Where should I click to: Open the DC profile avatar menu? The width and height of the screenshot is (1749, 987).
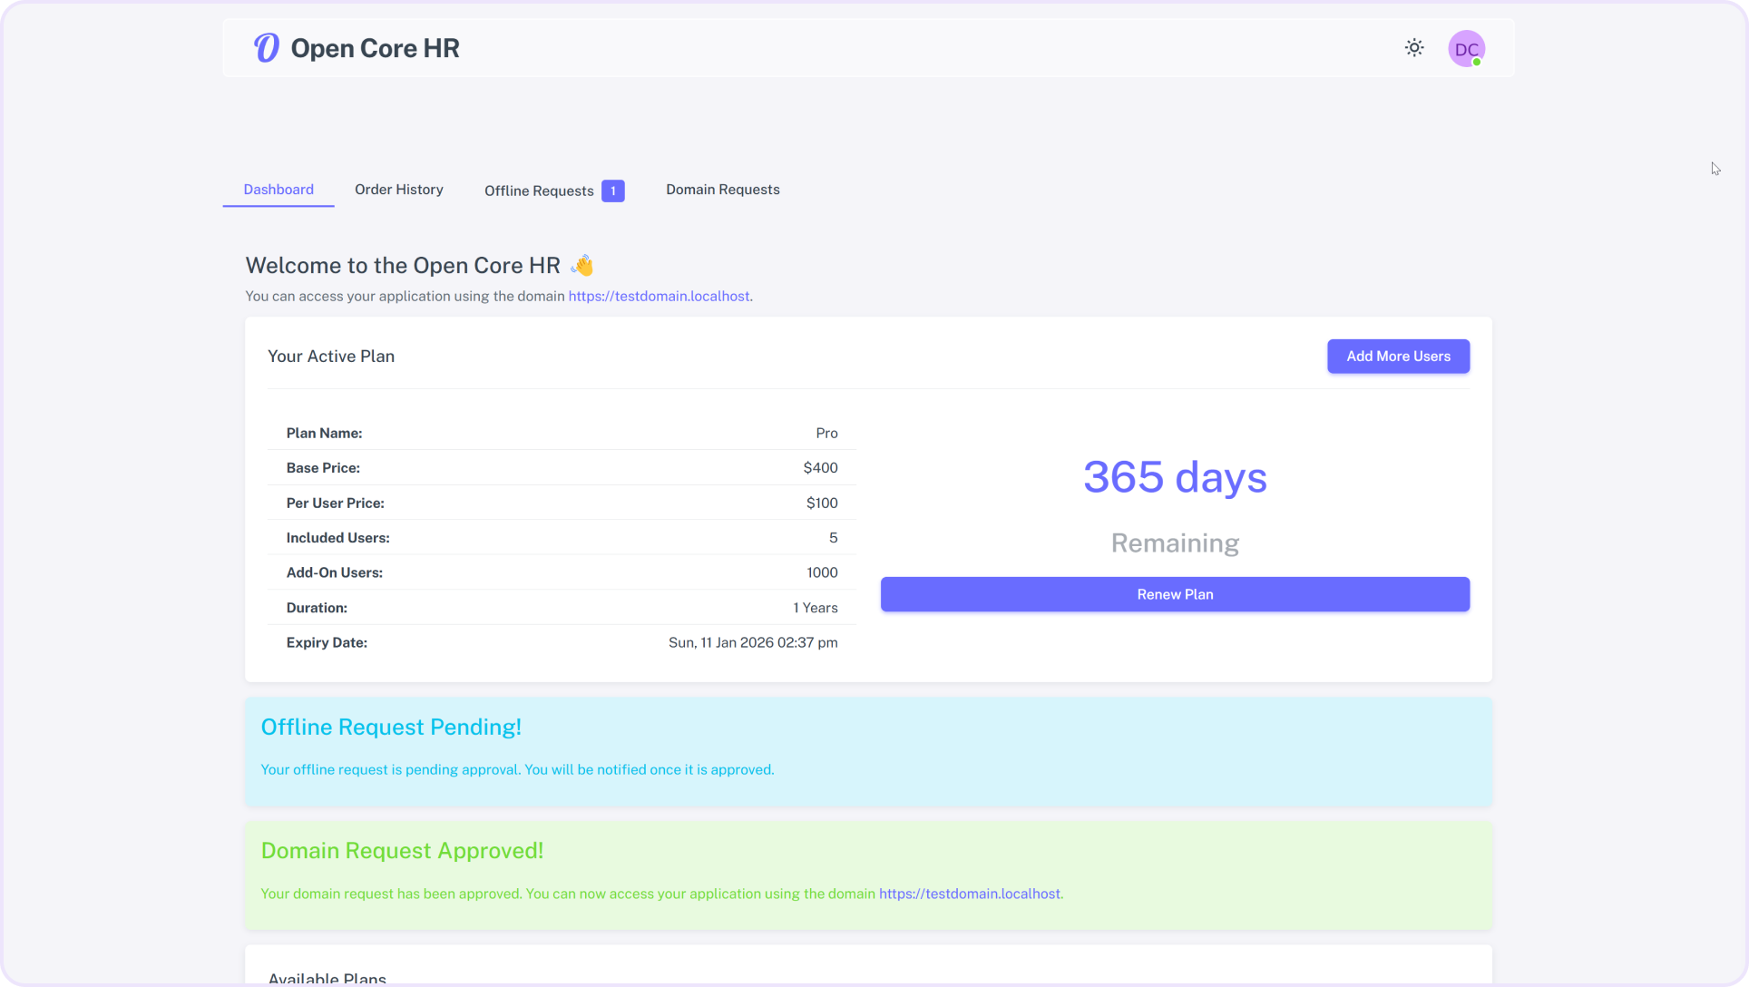[x=1466, y=48]
